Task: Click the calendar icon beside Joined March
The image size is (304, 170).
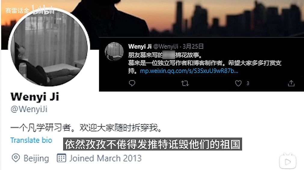Action: coord(61,158)
